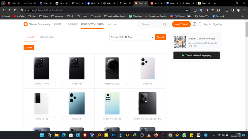
Task: Open the Chrome profile avatar
Action: click(239, 10)
